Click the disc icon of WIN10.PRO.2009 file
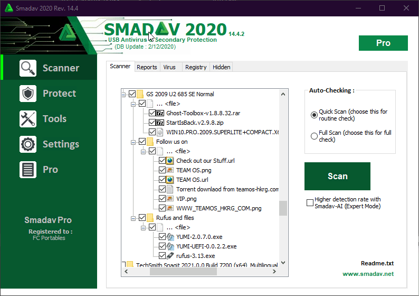Viewport: 419px width, 296px height. click(x=160, y=132)
